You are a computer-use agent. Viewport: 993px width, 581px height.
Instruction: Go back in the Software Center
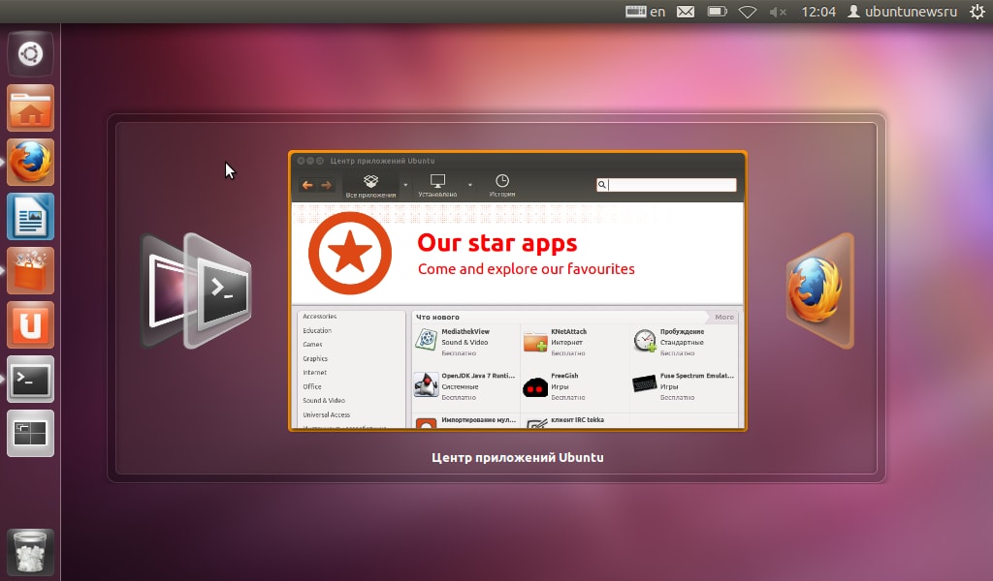tap(307, 185)
